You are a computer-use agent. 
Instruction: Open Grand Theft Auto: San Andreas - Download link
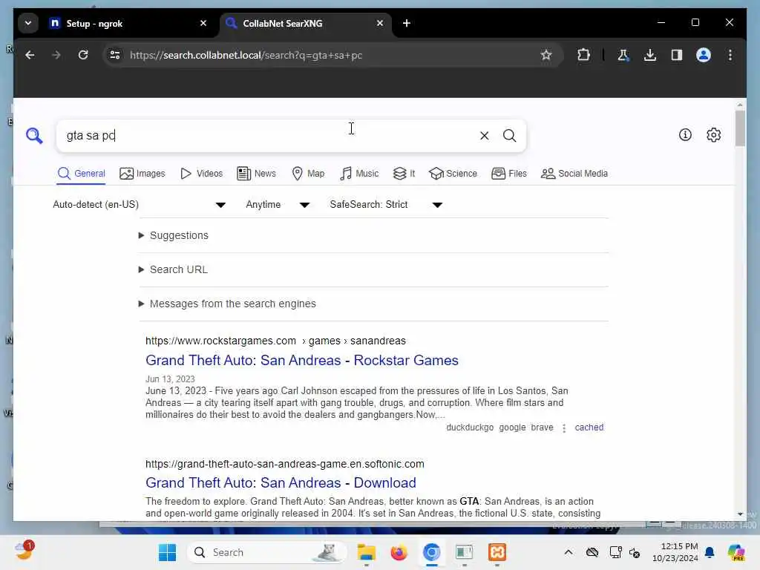click(x=281, y=482)
